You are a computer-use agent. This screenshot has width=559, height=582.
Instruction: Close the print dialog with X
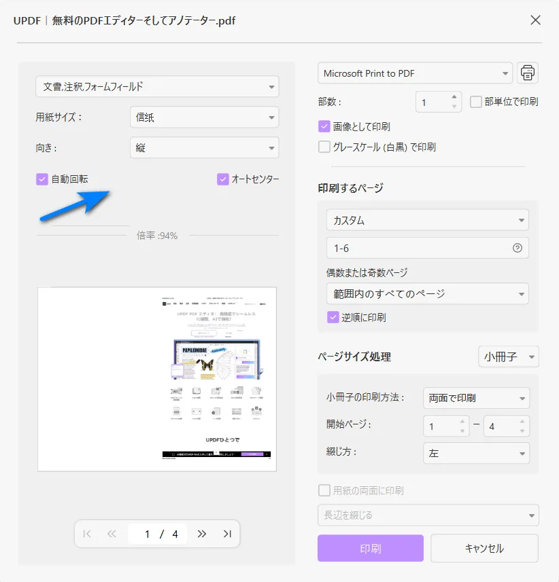pyautogui.click(x=535, y=20)
